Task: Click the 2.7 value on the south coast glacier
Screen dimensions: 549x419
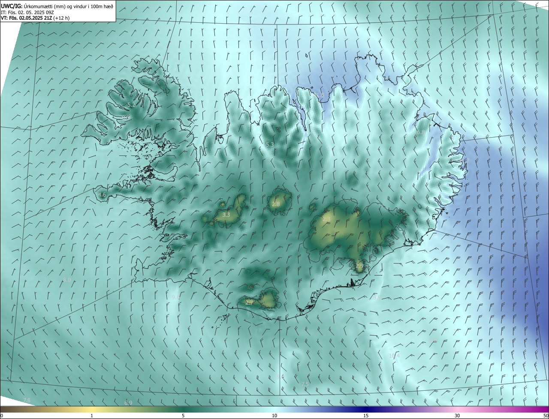Action: click(x=249, y=302)
